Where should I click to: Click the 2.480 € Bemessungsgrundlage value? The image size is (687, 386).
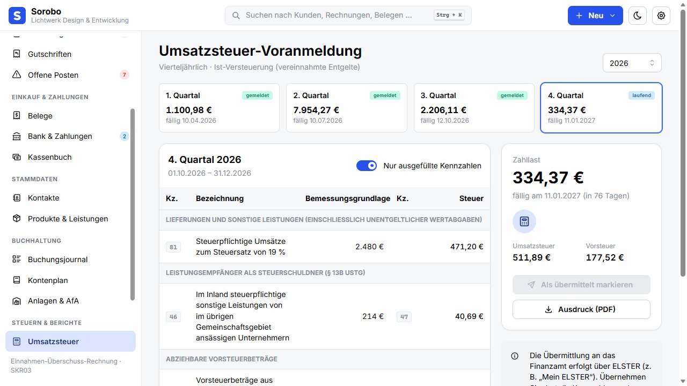tap(369, 247)
